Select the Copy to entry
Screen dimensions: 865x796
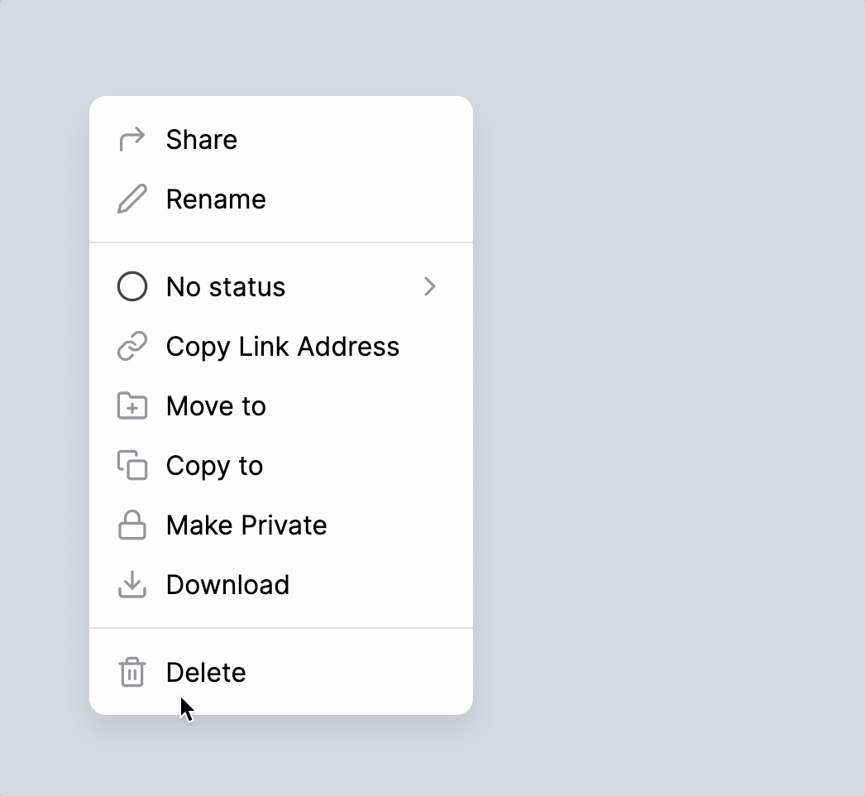(x=281, y=465)
